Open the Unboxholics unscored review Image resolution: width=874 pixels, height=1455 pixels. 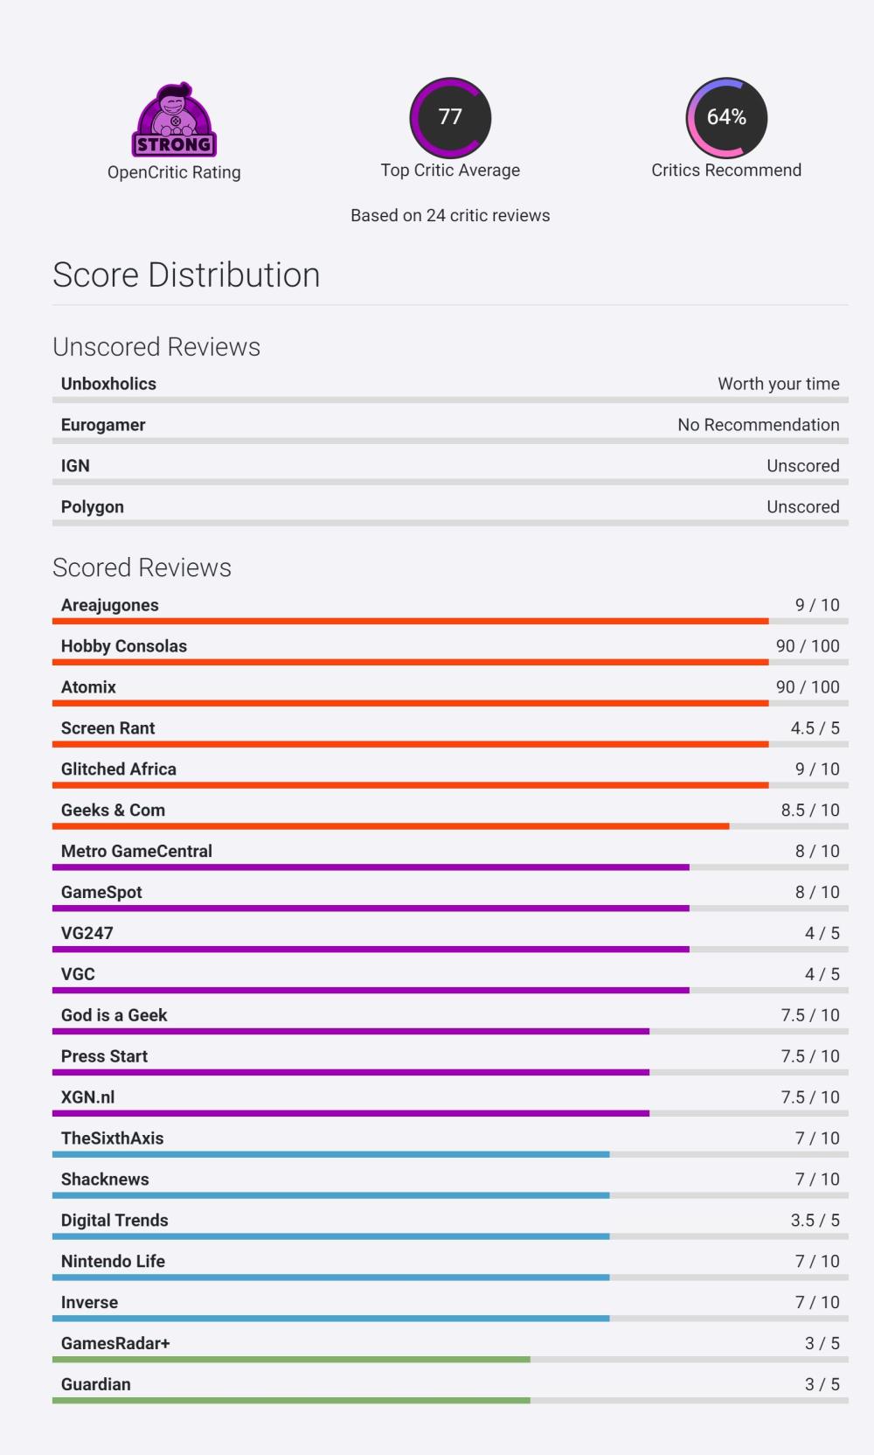coord(108,384)
